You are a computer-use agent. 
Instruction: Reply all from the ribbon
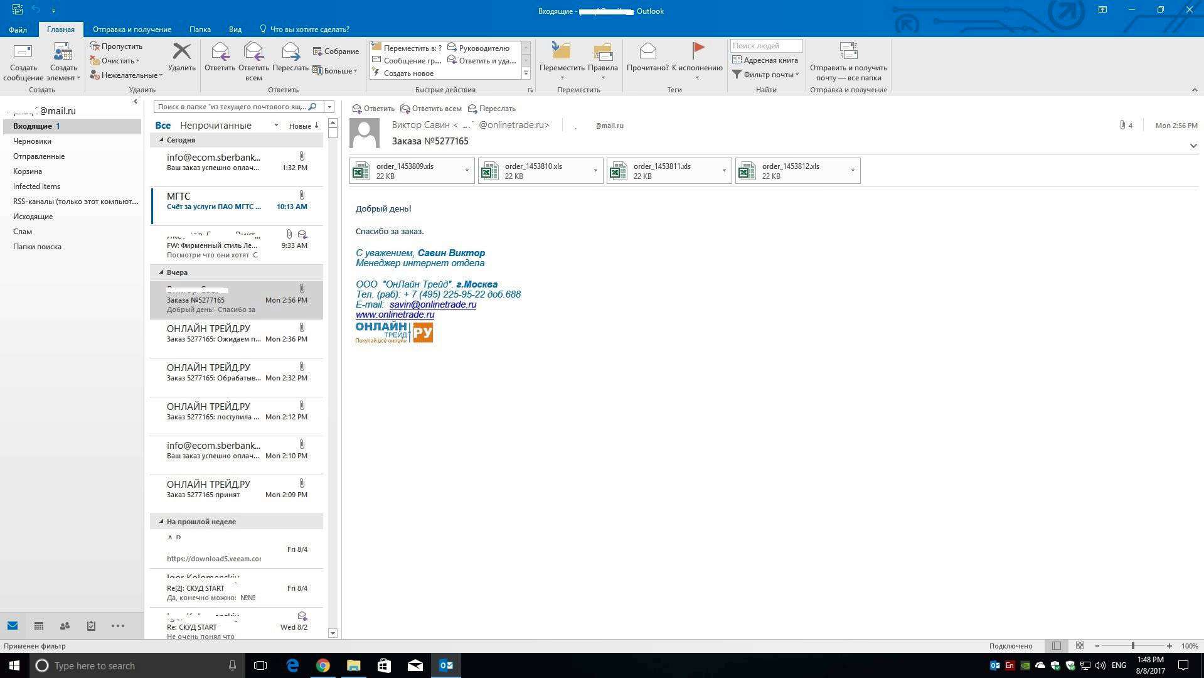[253, 62]
